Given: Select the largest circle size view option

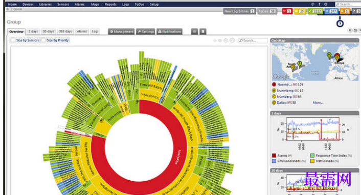Looking at the screenshot, I should point(232,40).
